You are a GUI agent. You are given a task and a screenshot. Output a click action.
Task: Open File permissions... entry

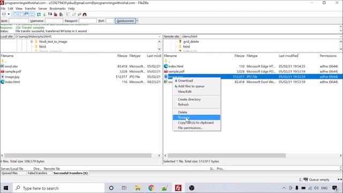pos(197,128)
